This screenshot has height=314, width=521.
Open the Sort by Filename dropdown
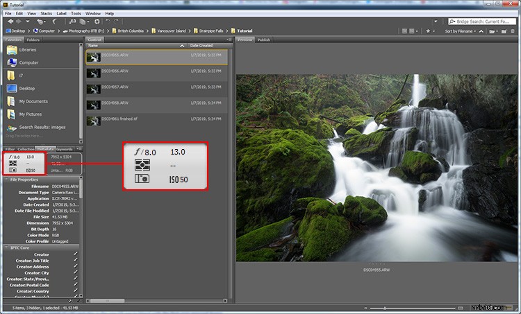[458, 31]
